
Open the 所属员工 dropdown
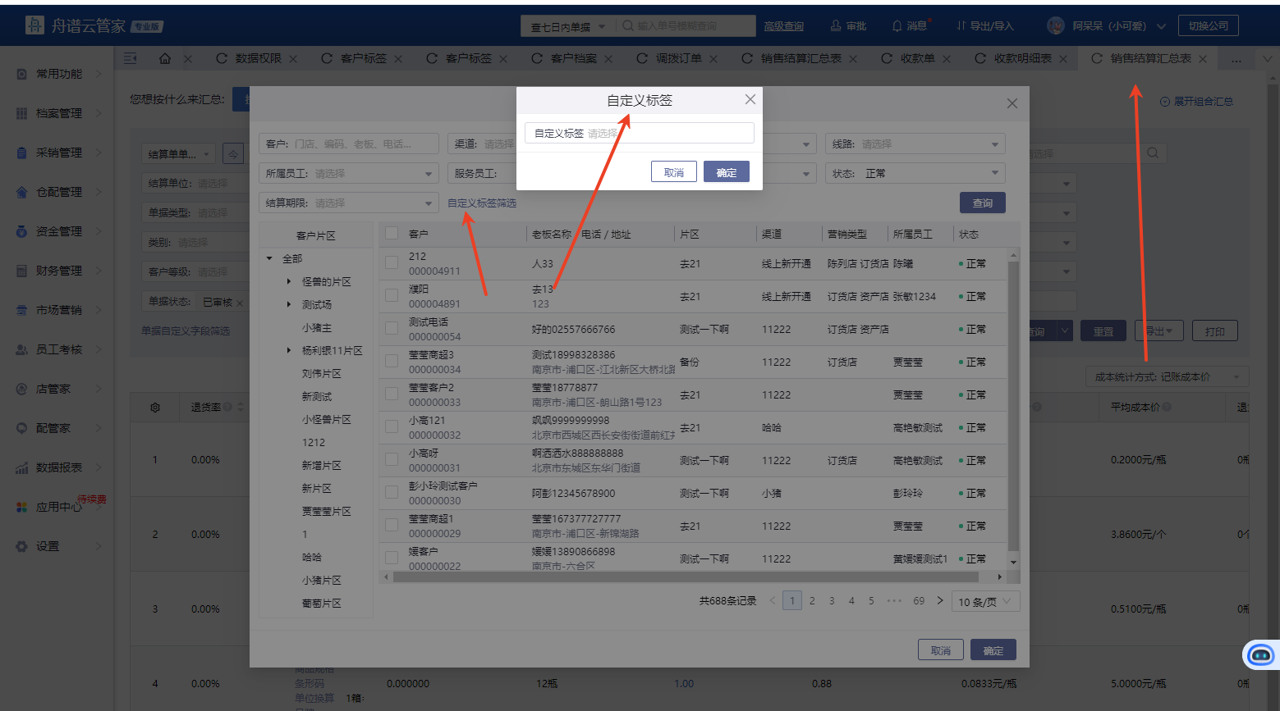click(x=348, y=174)
